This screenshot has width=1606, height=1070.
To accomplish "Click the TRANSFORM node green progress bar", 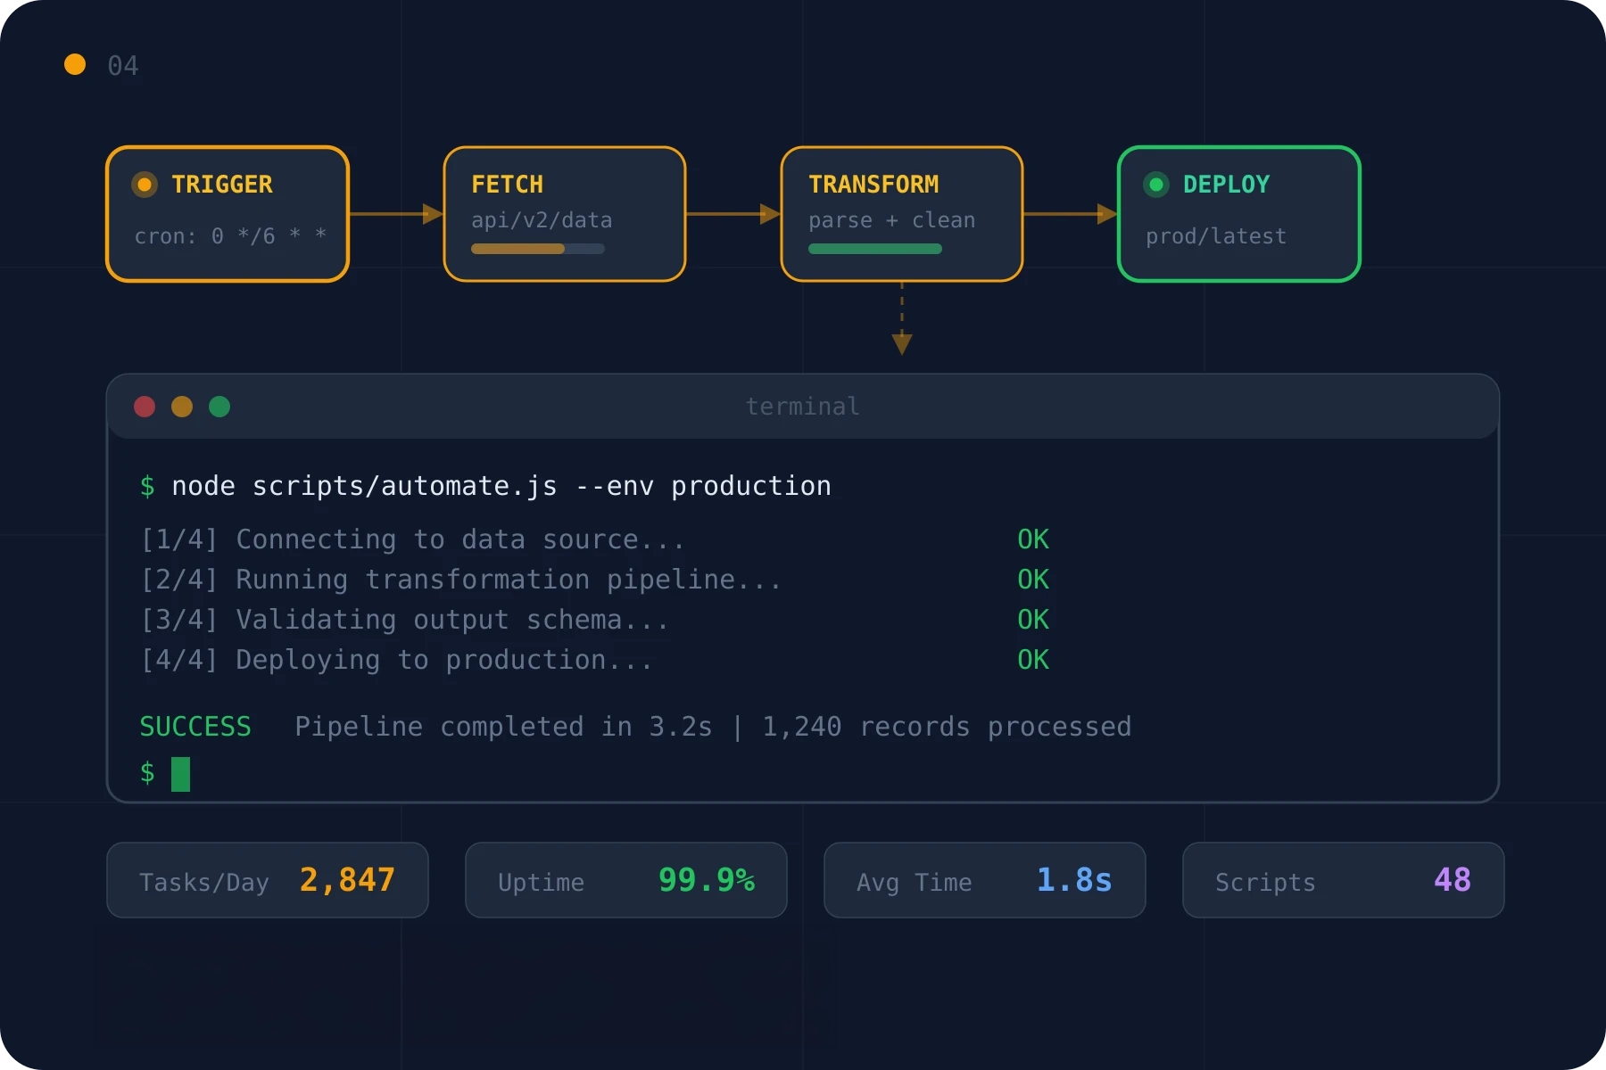I will click(874, 249).
